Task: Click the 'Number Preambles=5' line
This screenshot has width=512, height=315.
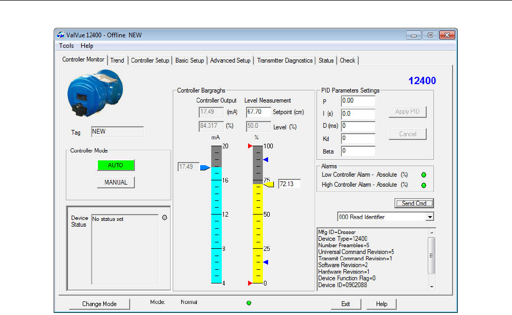Action: (x=344, y=245)
